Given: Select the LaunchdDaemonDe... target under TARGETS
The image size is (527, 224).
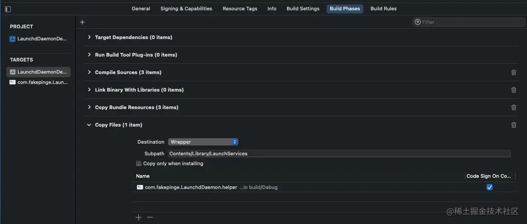Looking at the screenshot, I should point(39,72).
